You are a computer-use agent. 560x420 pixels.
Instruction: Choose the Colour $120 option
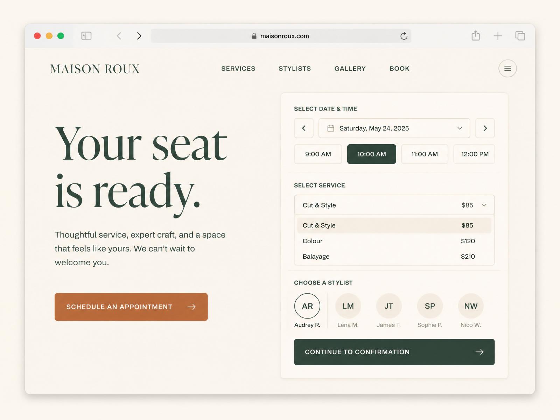pos(394,241)
